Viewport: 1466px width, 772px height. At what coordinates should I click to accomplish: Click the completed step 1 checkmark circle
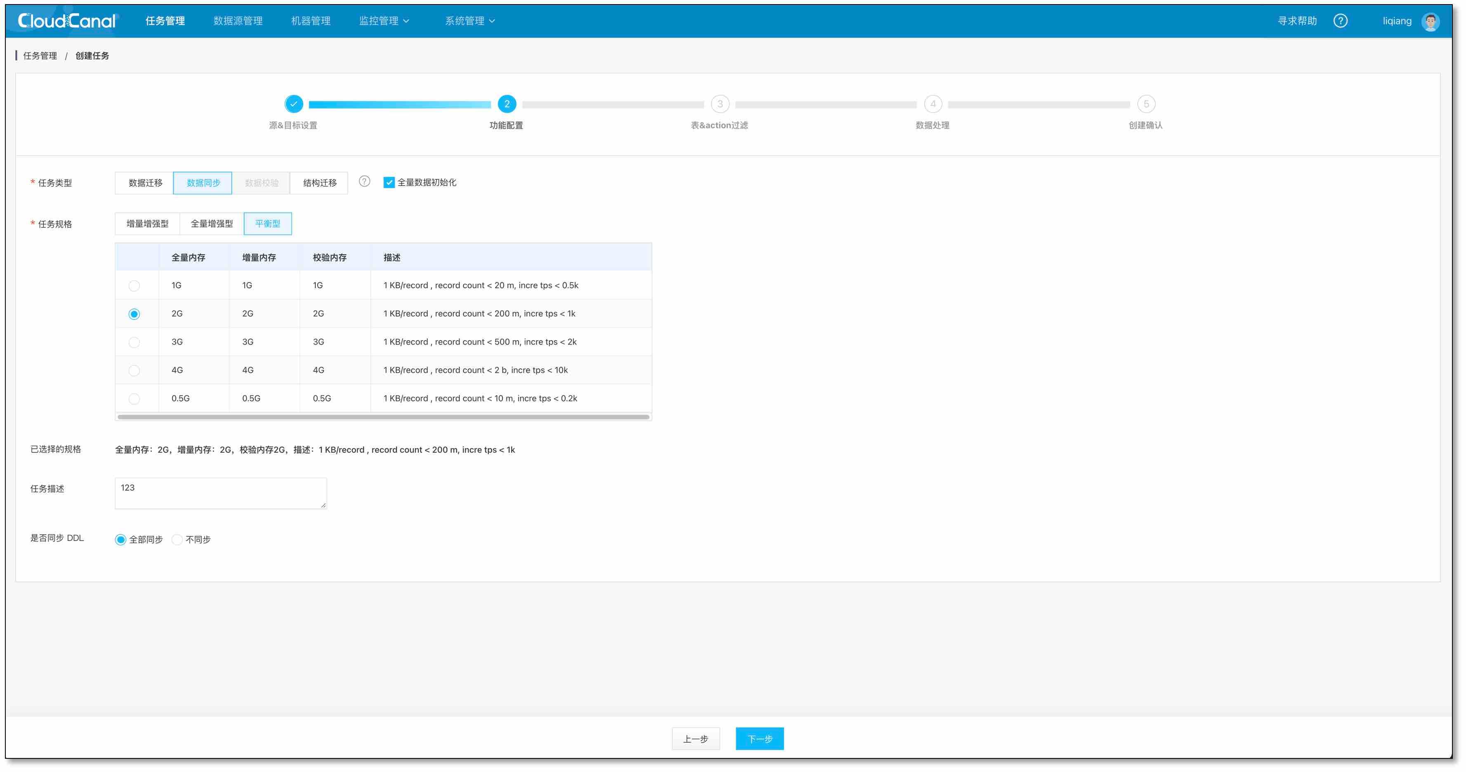coord(294,104)
